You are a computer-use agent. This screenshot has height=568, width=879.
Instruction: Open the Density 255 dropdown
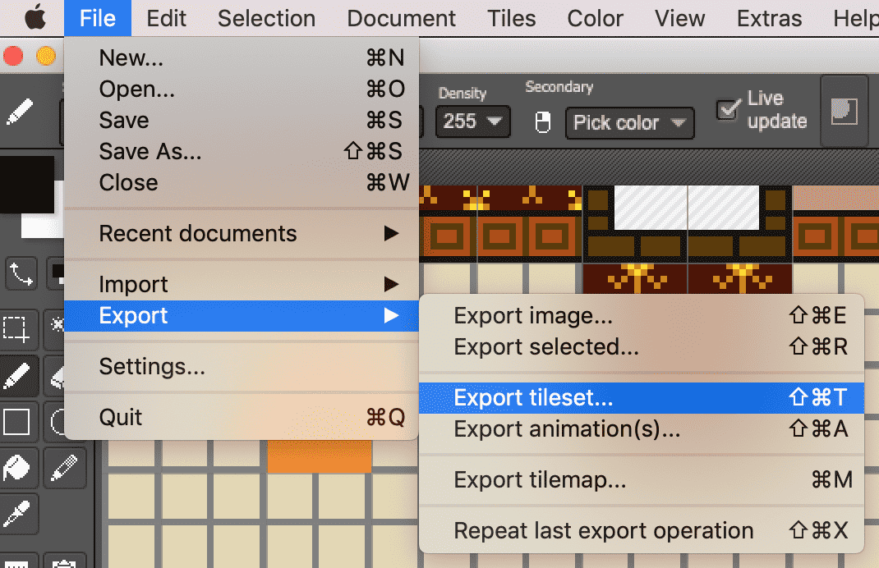pos(472,122)
